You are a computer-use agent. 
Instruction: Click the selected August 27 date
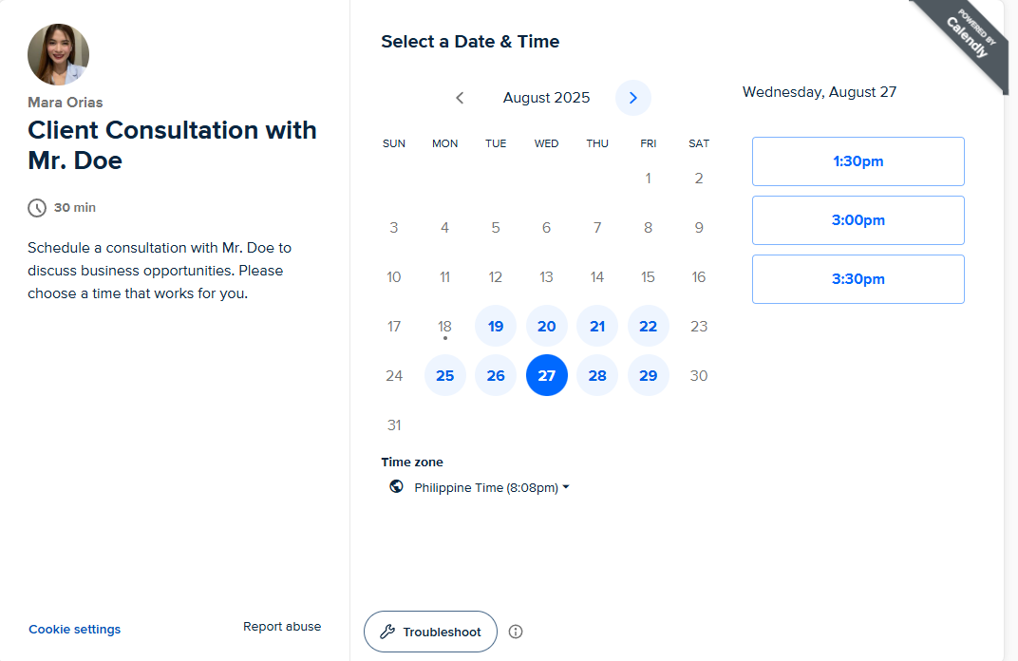[x=546, y=376]
